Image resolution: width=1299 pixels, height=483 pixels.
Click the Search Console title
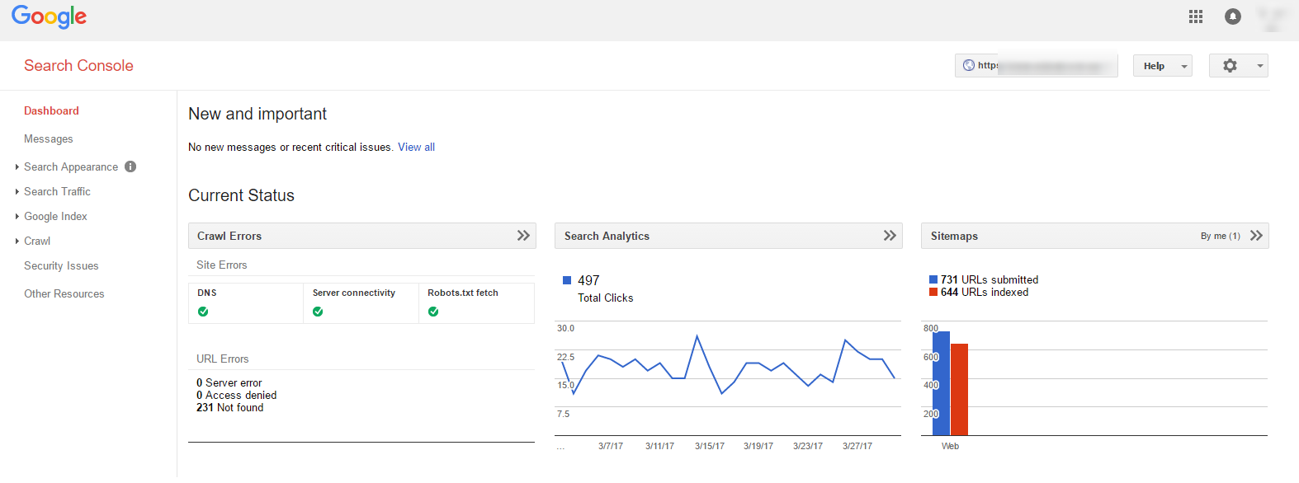click(78, 65)
